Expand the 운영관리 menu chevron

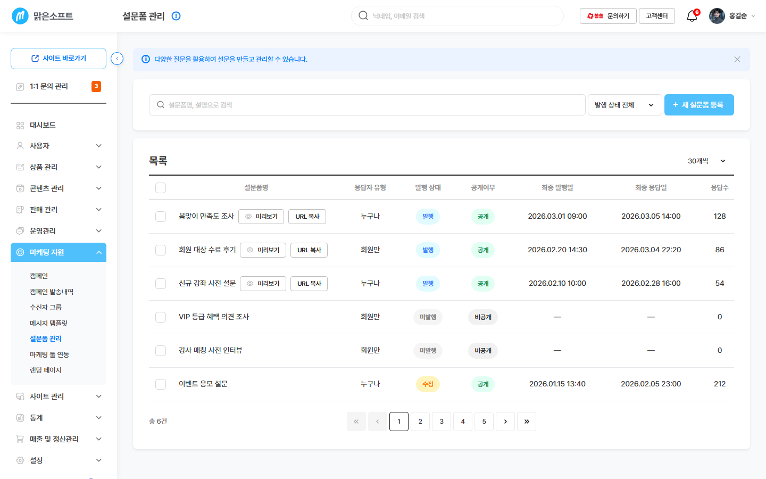point(99,231)
